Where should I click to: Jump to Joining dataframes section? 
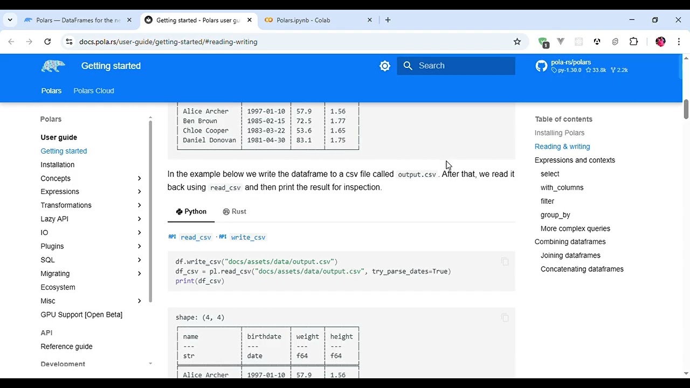[570, 255]
